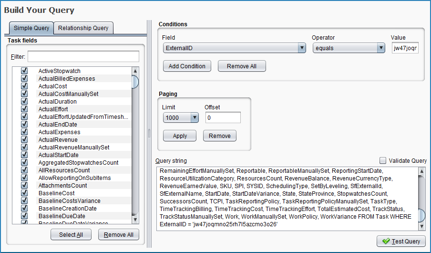The image size is (431, 253).
Task: Click the paging Apply button
Action: coord(180,136)
